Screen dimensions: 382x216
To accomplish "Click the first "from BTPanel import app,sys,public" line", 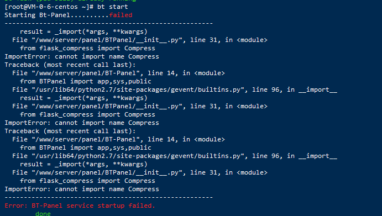I will pos(86,81).
